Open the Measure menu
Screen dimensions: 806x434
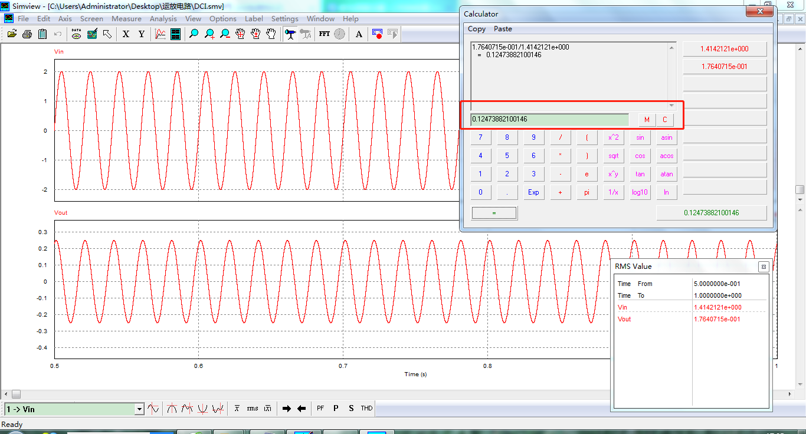point(126,19)
